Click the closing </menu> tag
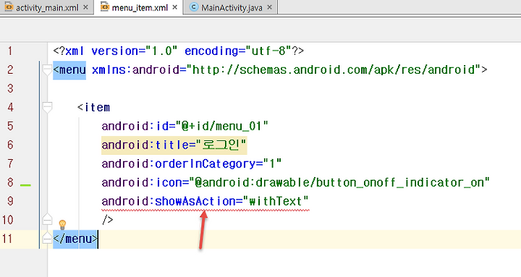Image resolution: width=521 pixels, height=277 pixels. [x=75, y=239]
